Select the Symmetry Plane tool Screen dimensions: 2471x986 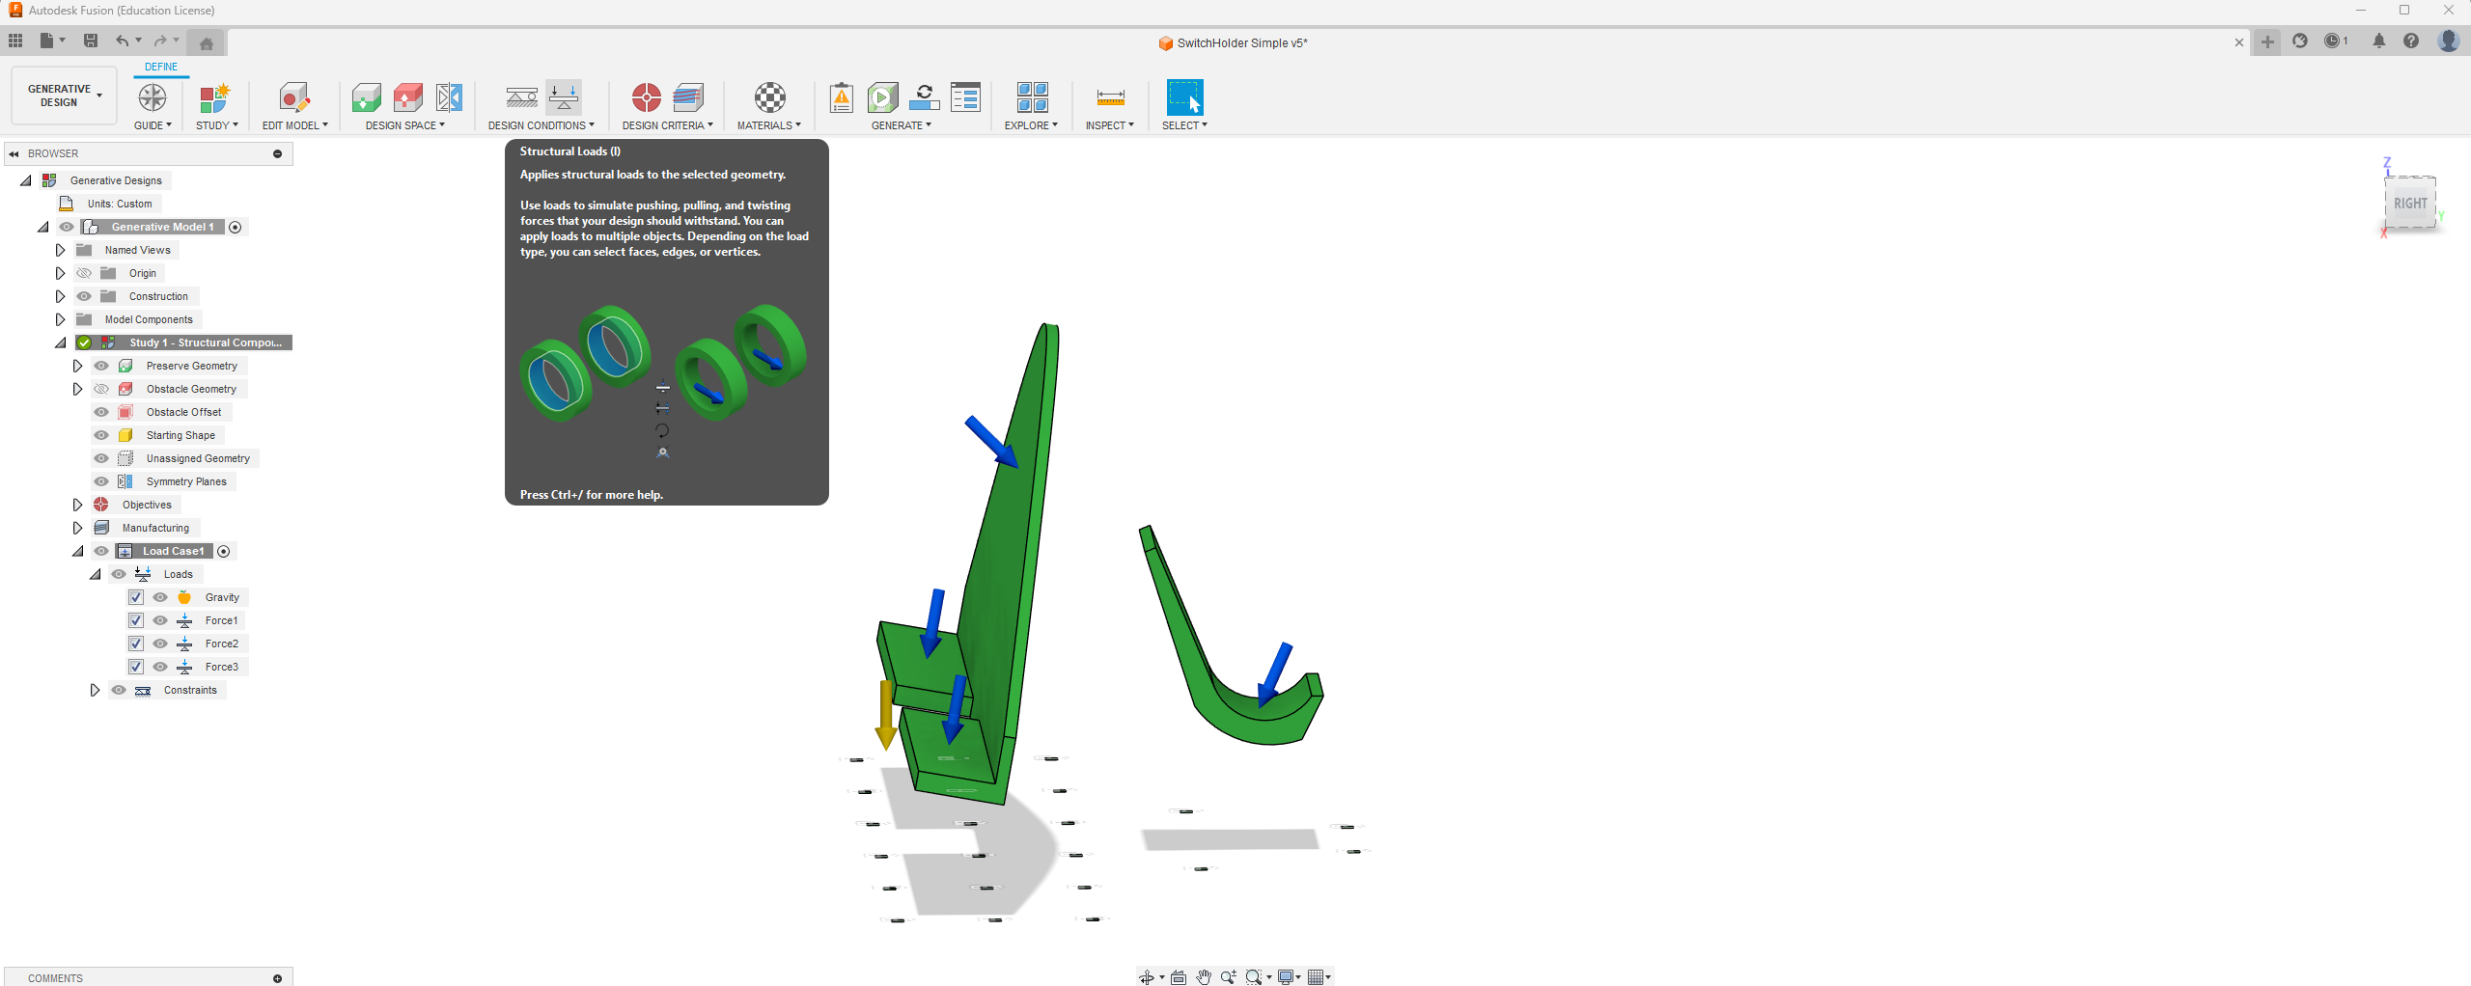[449, 97]
